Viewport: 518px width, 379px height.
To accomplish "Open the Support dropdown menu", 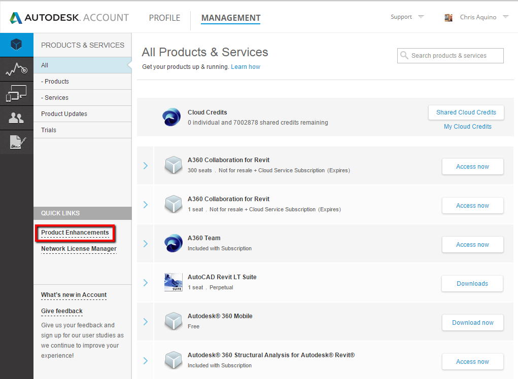I will click(407, 17).
